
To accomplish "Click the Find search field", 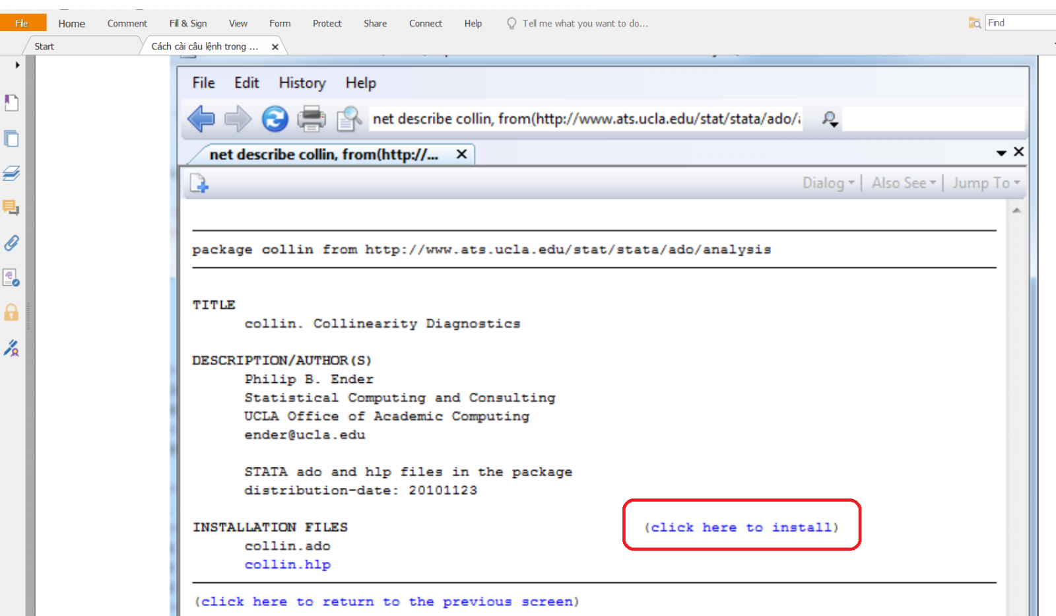I will click(1020, 23).
